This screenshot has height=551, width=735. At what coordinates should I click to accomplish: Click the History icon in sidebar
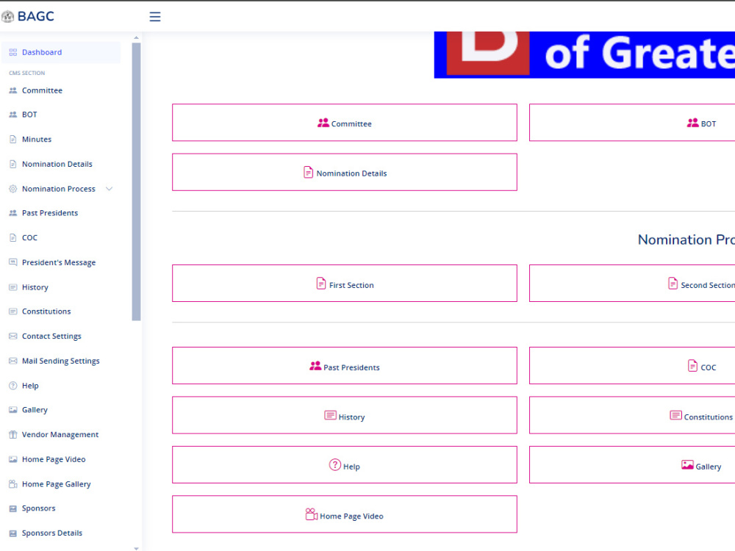(13, 287)
